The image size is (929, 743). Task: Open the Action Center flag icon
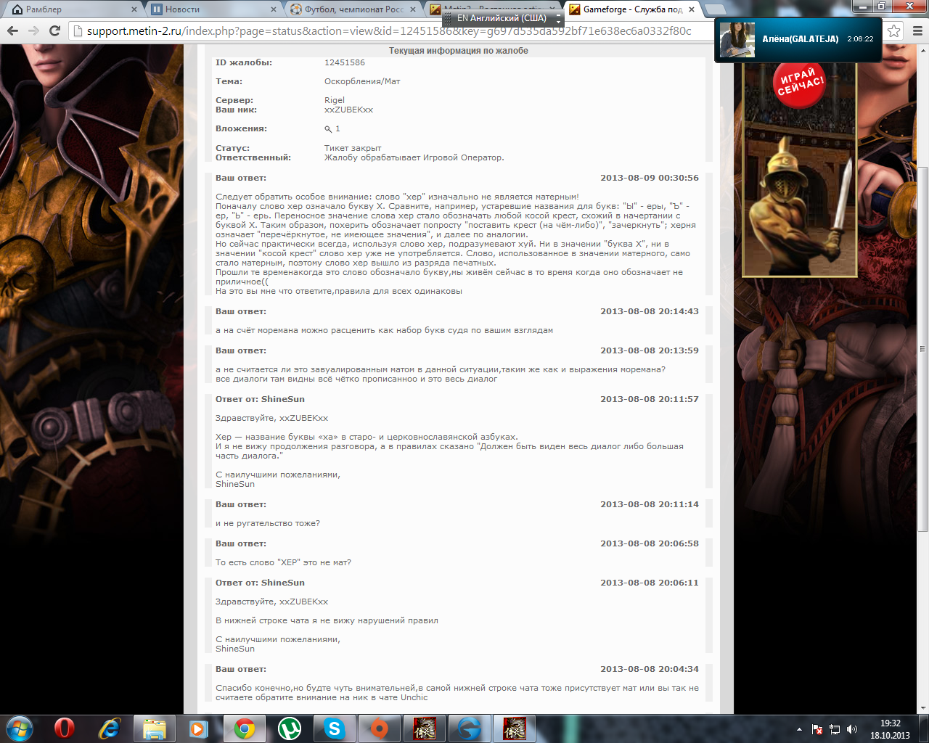click(x=817, y=729)
